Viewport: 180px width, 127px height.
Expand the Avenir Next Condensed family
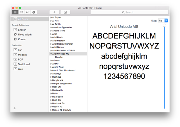[51, 70]
